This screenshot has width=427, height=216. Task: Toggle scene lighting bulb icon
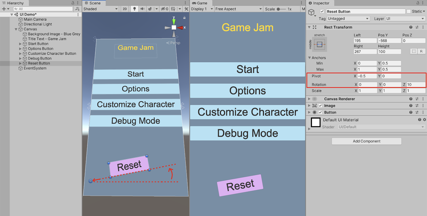(135, 9)
